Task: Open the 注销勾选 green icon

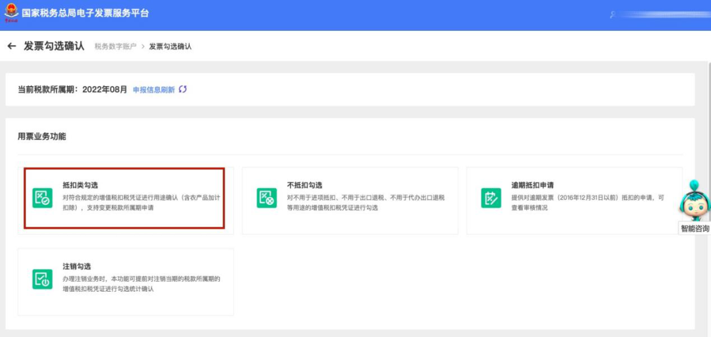Action: (42, 279)
